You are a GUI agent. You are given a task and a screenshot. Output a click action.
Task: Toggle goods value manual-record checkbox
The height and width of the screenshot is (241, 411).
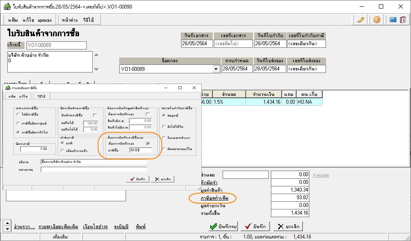pyautogui.click(x=147, y=114)
